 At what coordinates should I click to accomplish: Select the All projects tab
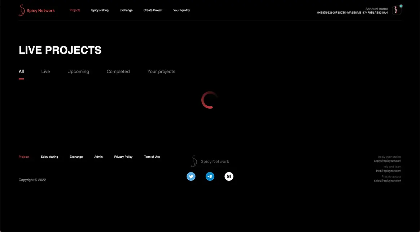21,71
